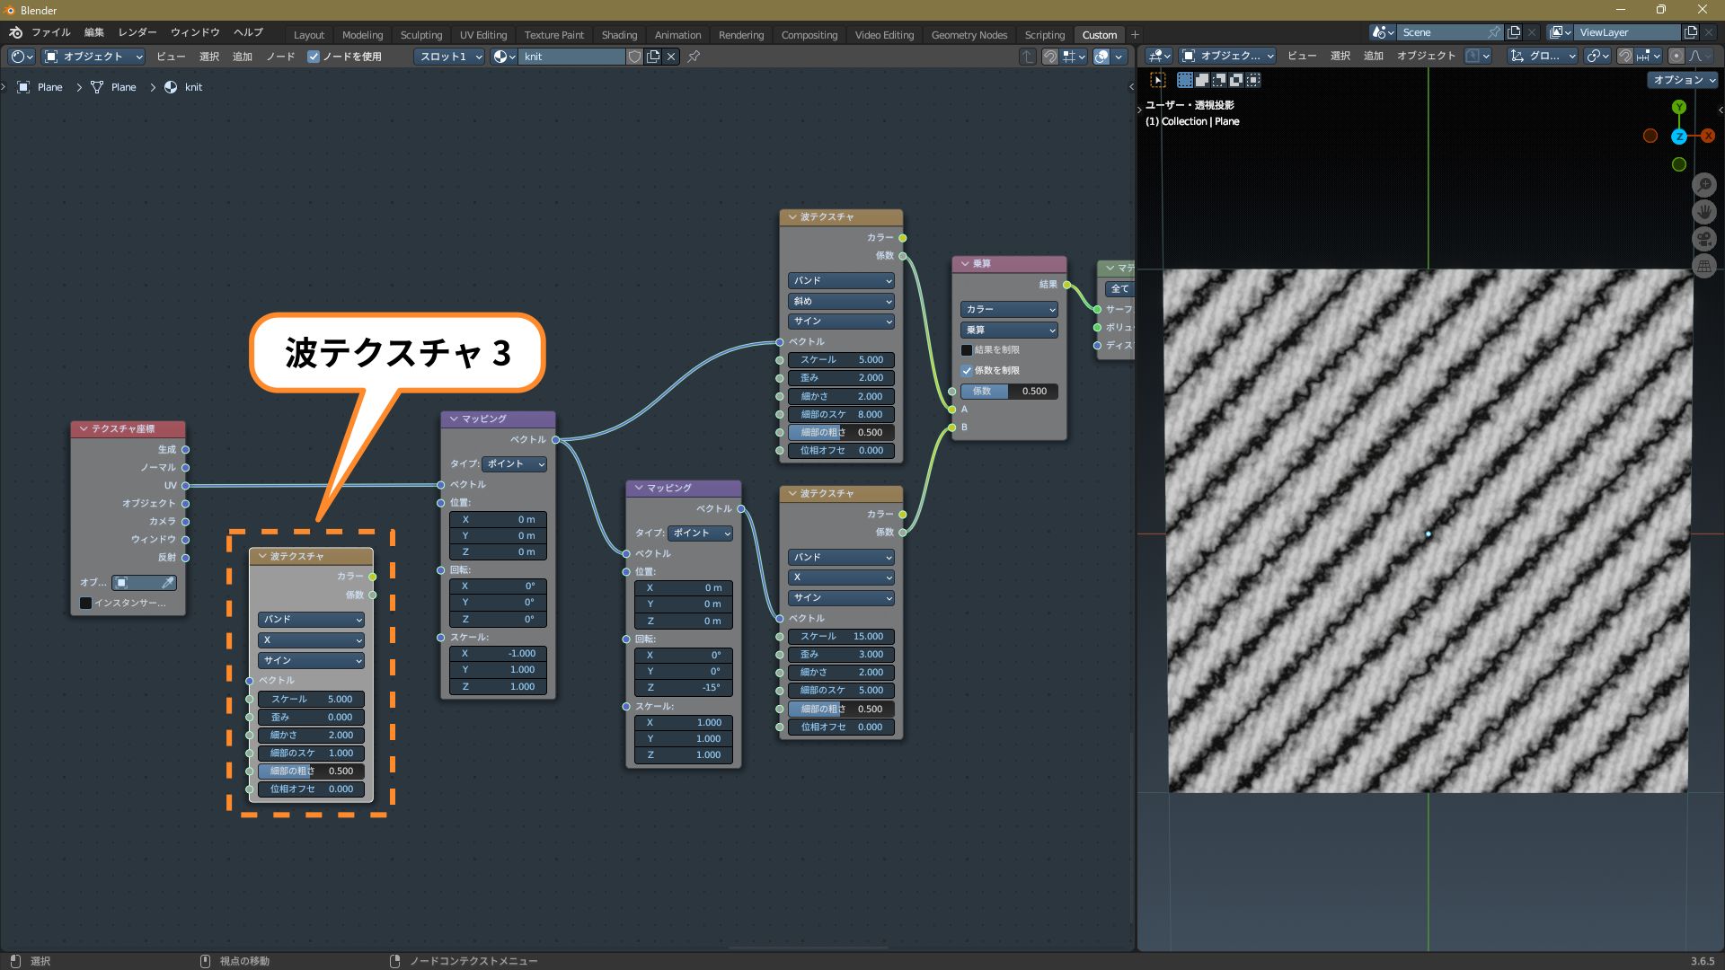
Task: Enable the 結果を制限 checkbox
Action: point(967,350)
